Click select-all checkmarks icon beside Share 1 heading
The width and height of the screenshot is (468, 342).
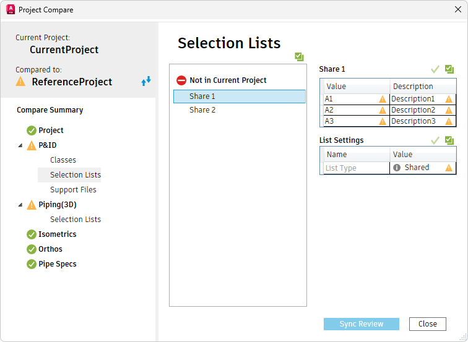449,70
